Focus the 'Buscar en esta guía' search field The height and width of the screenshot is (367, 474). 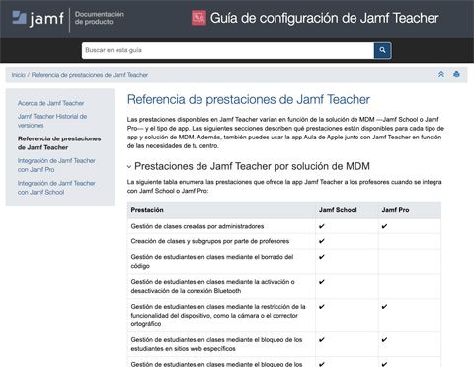[228, 50]
